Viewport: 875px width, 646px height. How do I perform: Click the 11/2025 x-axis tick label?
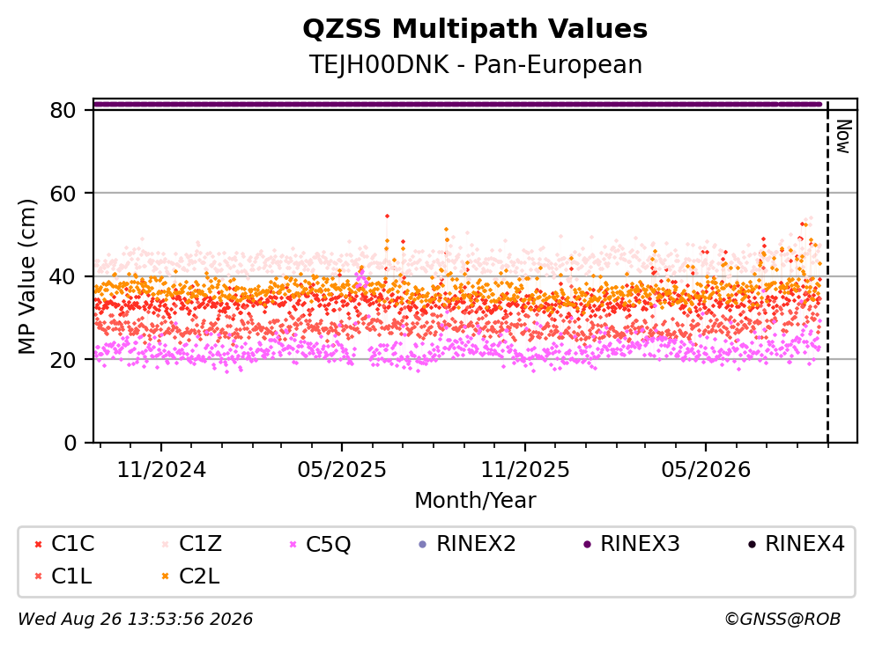[x=525, y=470]
